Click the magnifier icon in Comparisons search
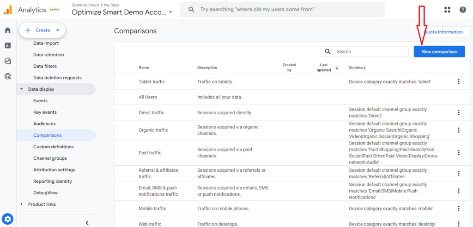 click(328, 52)
